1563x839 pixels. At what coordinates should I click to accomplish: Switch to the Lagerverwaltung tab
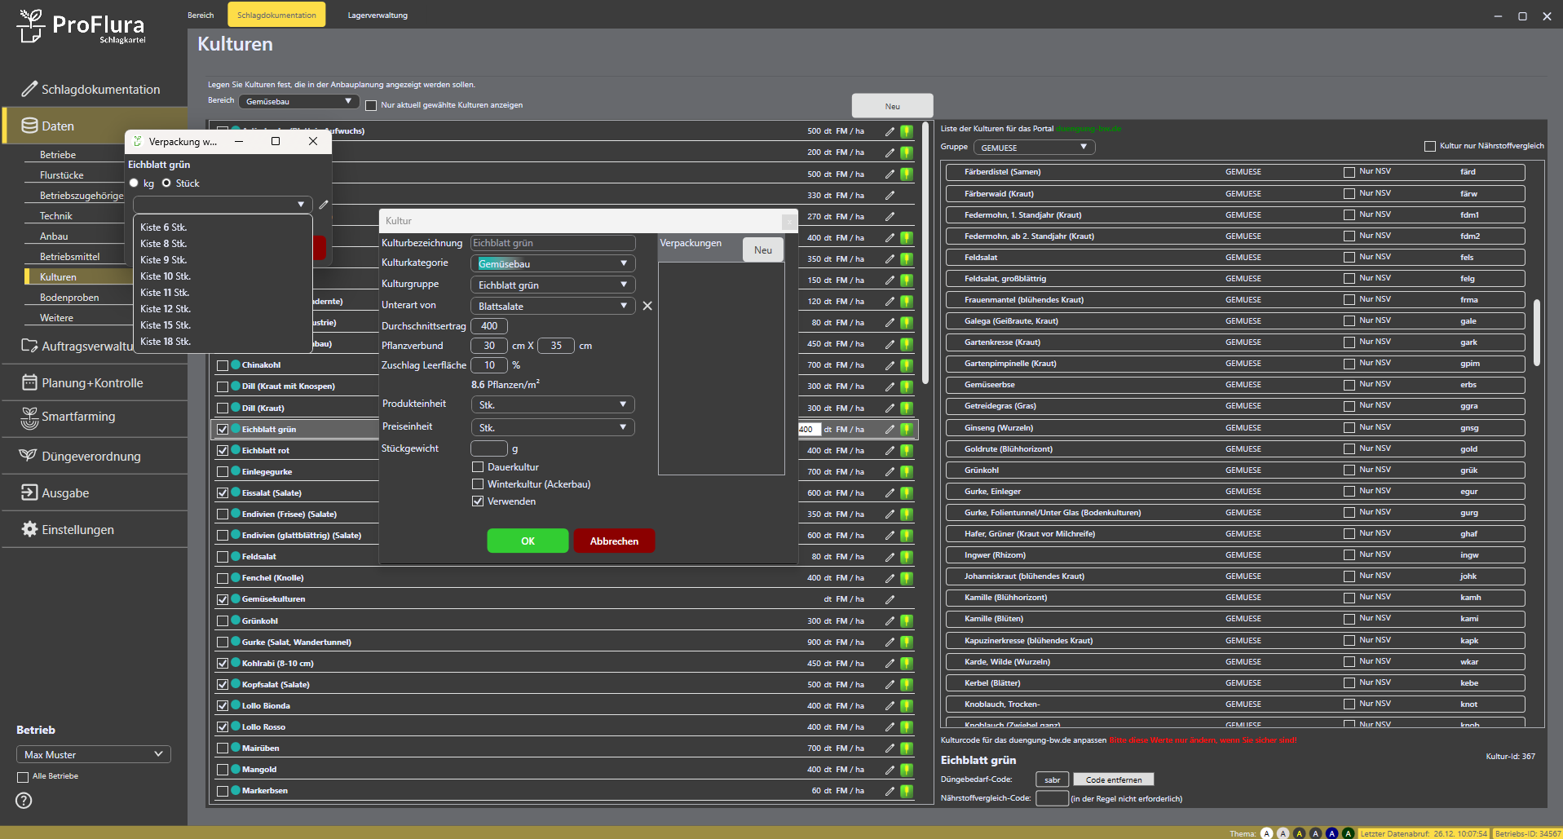coord(378,15)
